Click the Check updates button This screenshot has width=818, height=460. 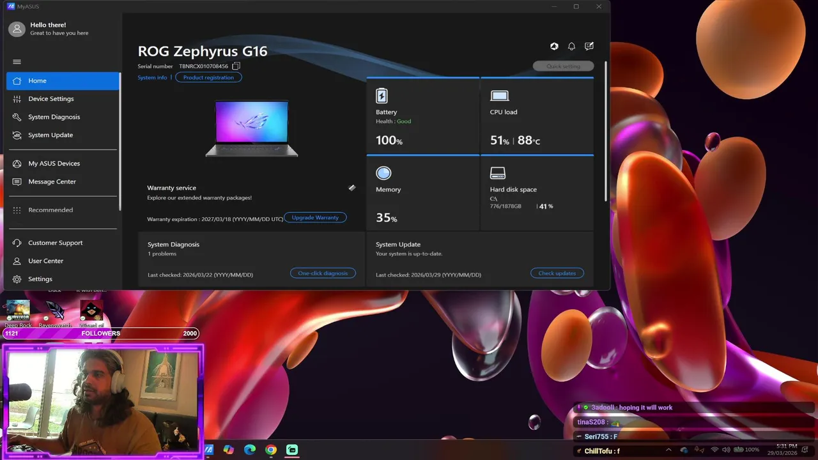tap(557, 273)
